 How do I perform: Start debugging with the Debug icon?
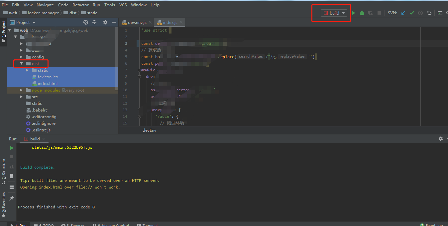[362, 13]
